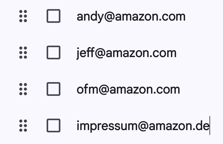This screenshot has width=223, height=144.
Task: Click the "@" symbol in jeff's email
Action: (x=100, y=53)
